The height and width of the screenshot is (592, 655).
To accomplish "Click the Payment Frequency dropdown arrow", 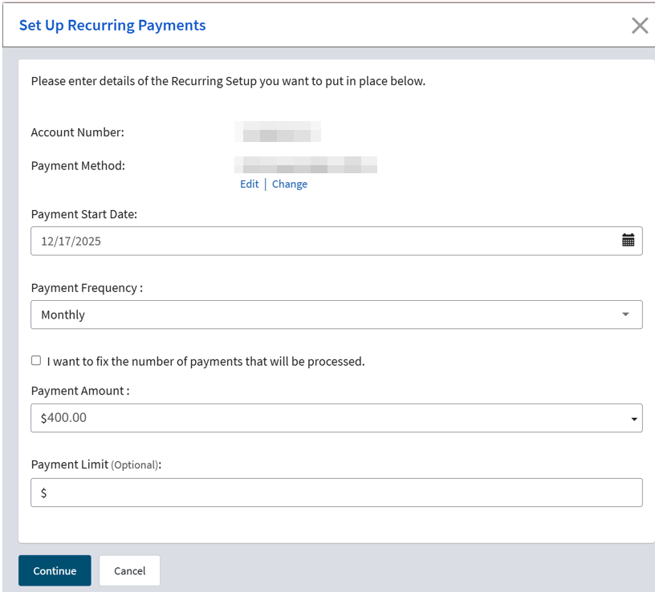I will tap(626, 314).
